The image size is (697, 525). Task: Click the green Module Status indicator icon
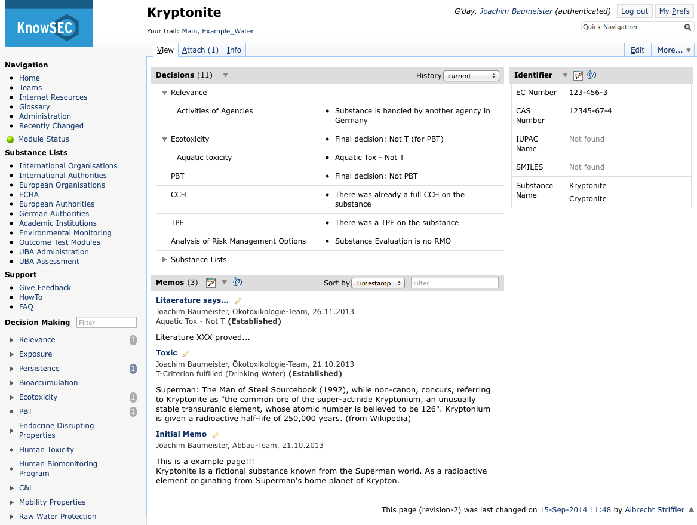[x=10, y=140]
